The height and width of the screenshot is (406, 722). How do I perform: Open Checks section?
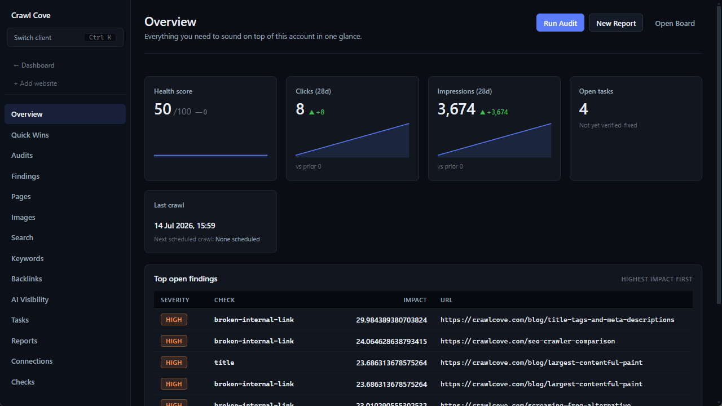(x=65, y=382)
